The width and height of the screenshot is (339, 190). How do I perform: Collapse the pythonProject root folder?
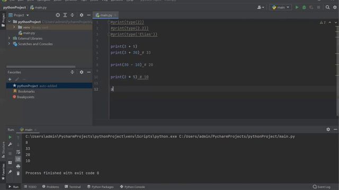(x=10, y=22)
